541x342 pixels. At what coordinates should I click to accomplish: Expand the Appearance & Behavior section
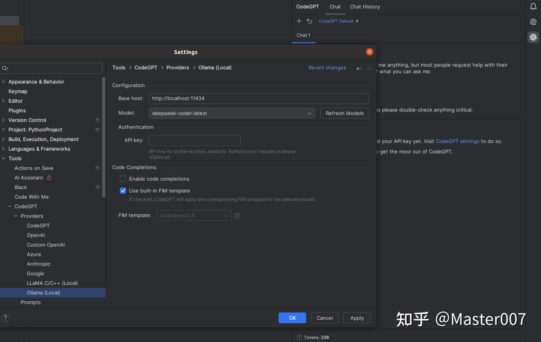[3, 82]
